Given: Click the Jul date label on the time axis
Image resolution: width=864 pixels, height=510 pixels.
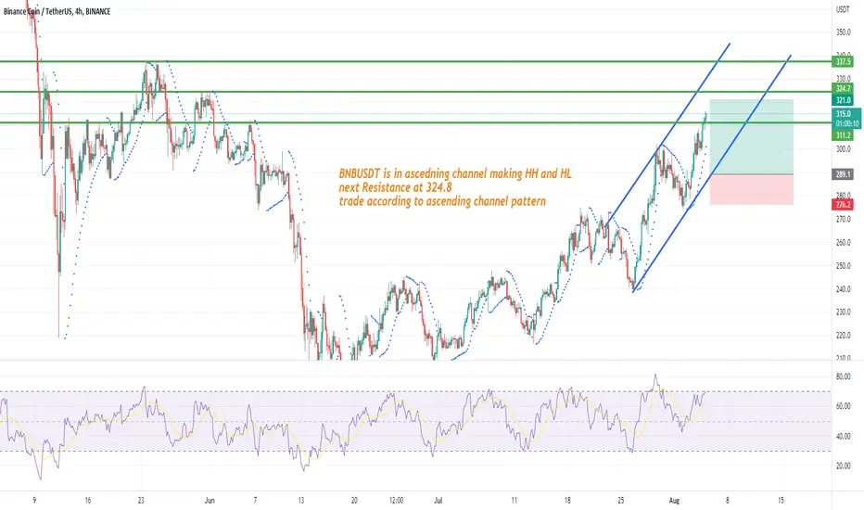Looking at the screenshot, I should [438, 501].
